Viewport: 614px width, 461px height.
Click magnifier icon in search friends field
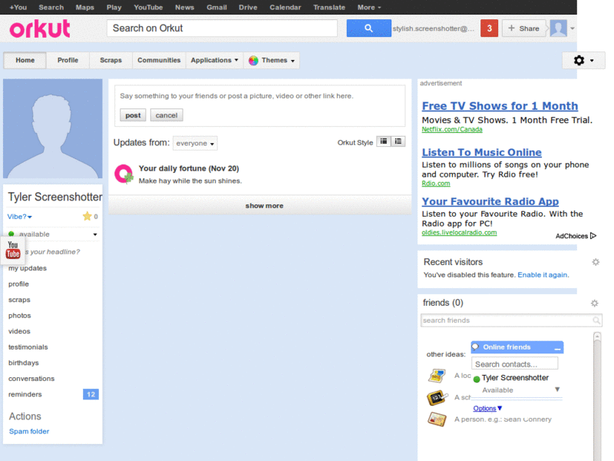[x=596, y=320]
